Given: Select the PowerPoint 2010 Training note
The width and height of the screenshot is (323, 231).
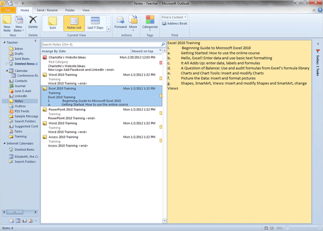Looking at the screenshot, I should pyautogui.click(x=101, y=114).
